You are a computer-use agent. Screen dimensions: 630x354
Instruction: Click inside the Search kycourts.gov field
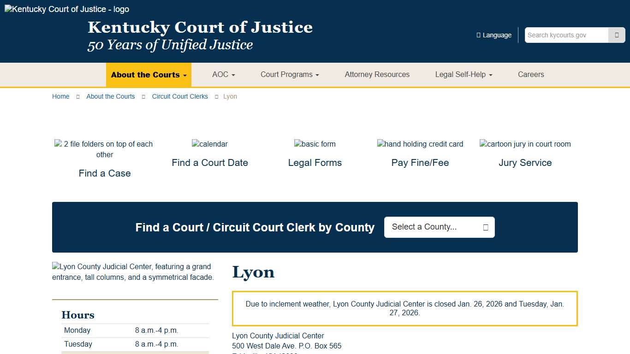tap(566, 35)
